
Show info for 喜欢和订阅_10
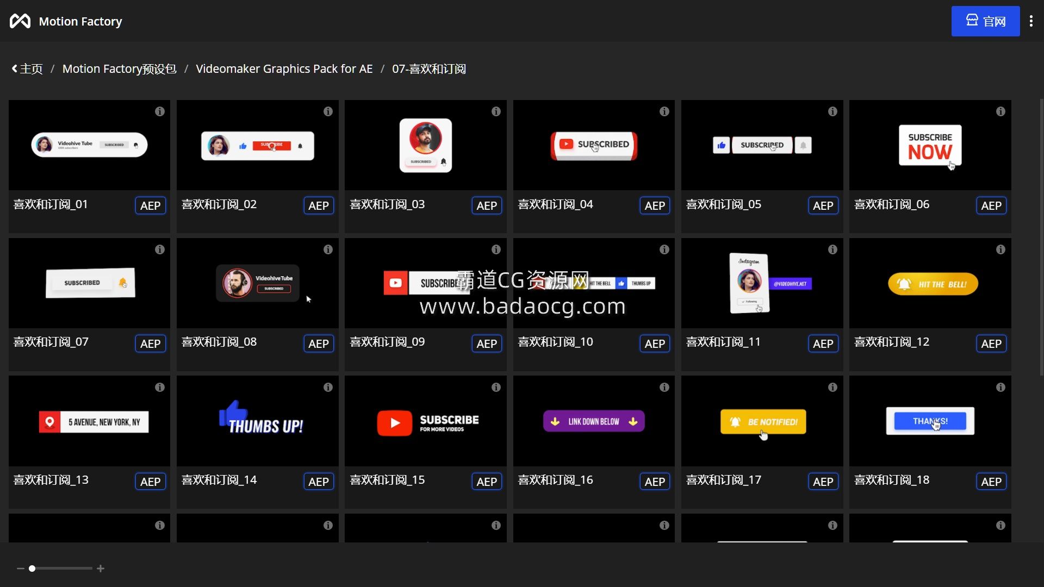[664, 249]
